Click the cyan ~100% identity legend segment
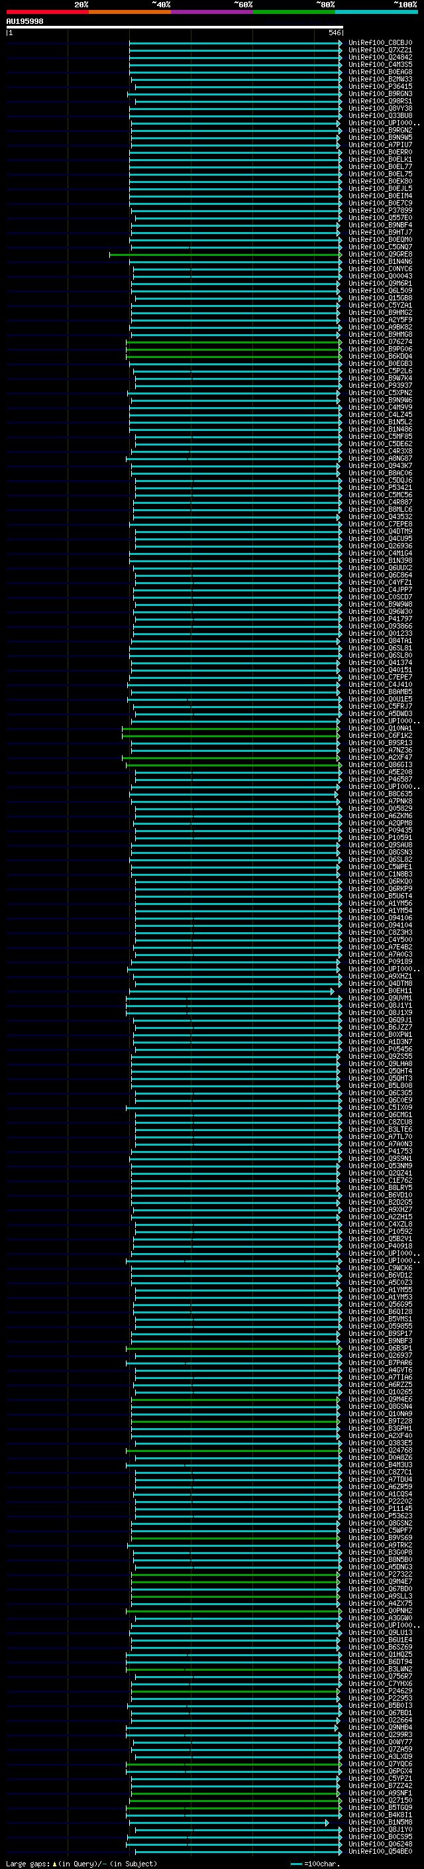The image size is (424, 1869). 376,12
